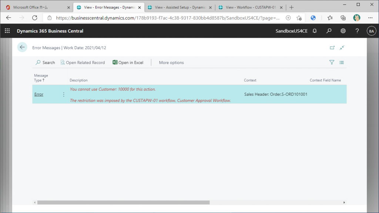Click Dynamics 365 Business Central title

click(x=50, y=31)
